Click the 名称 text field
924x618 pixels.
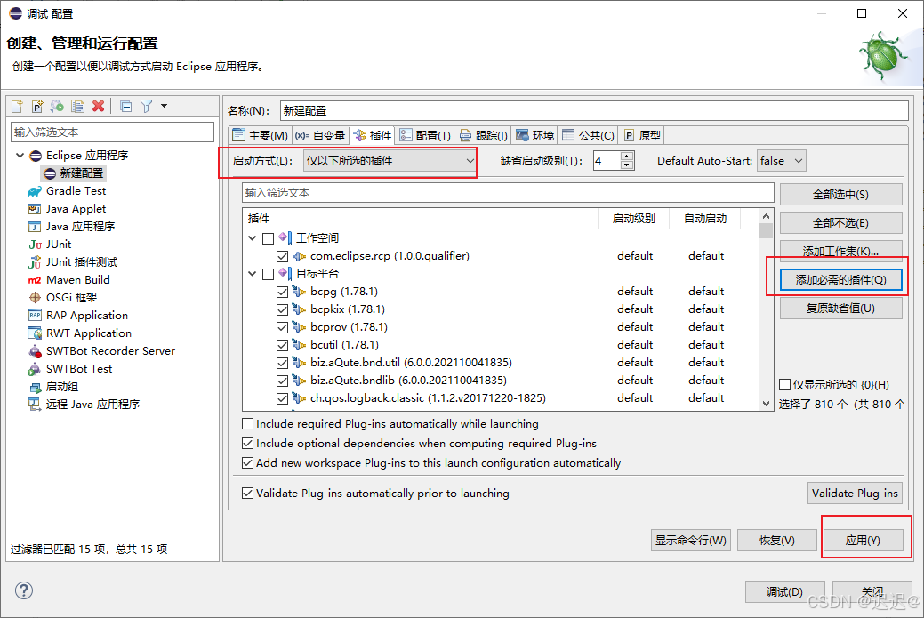point(594,111)
